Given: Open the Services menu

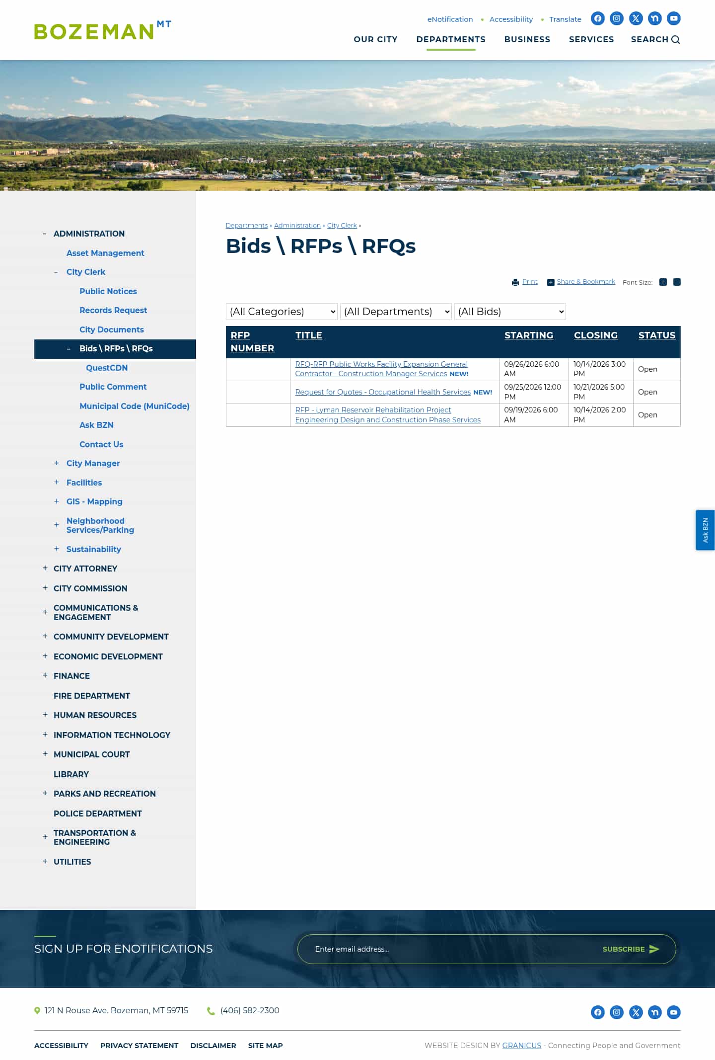Looking at the screenshot, I should point(591,39).
